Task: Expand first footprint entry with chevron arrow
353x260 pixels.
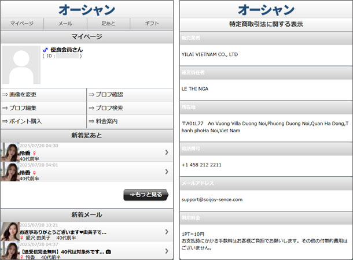Action: click(x=167, y=152)
